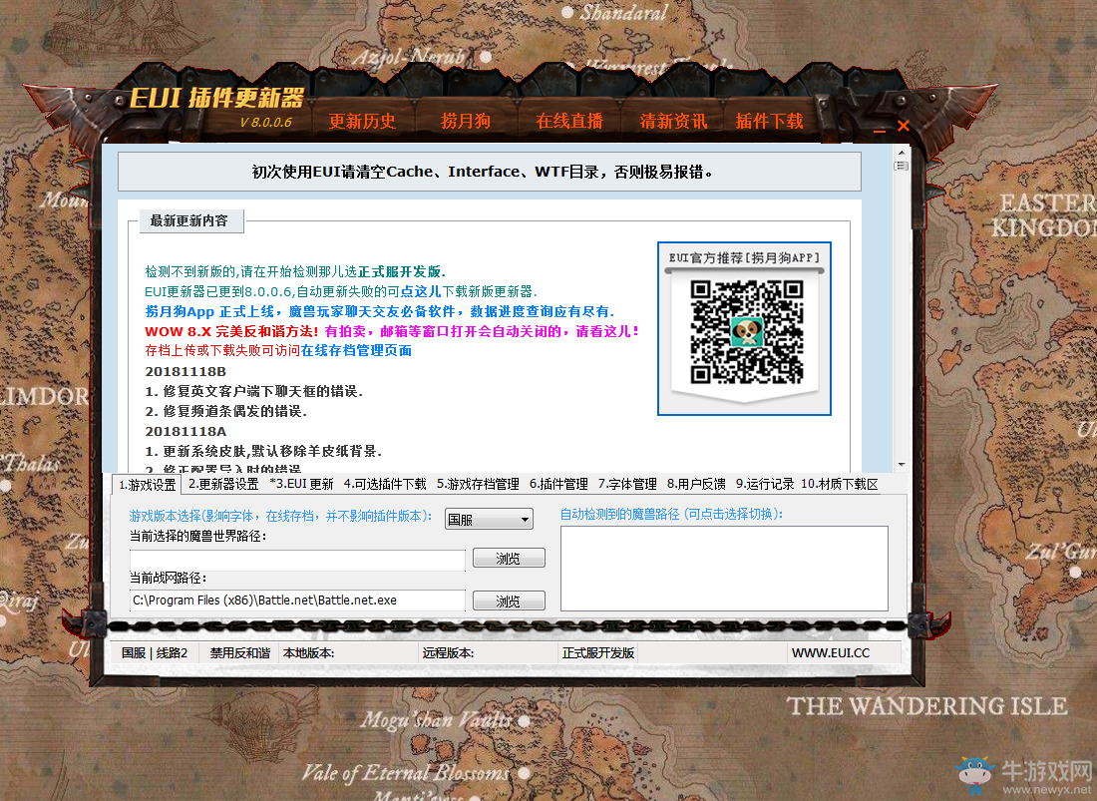
Task: Select the 4.可选插件下载 tab
Action: pos(385,484)
